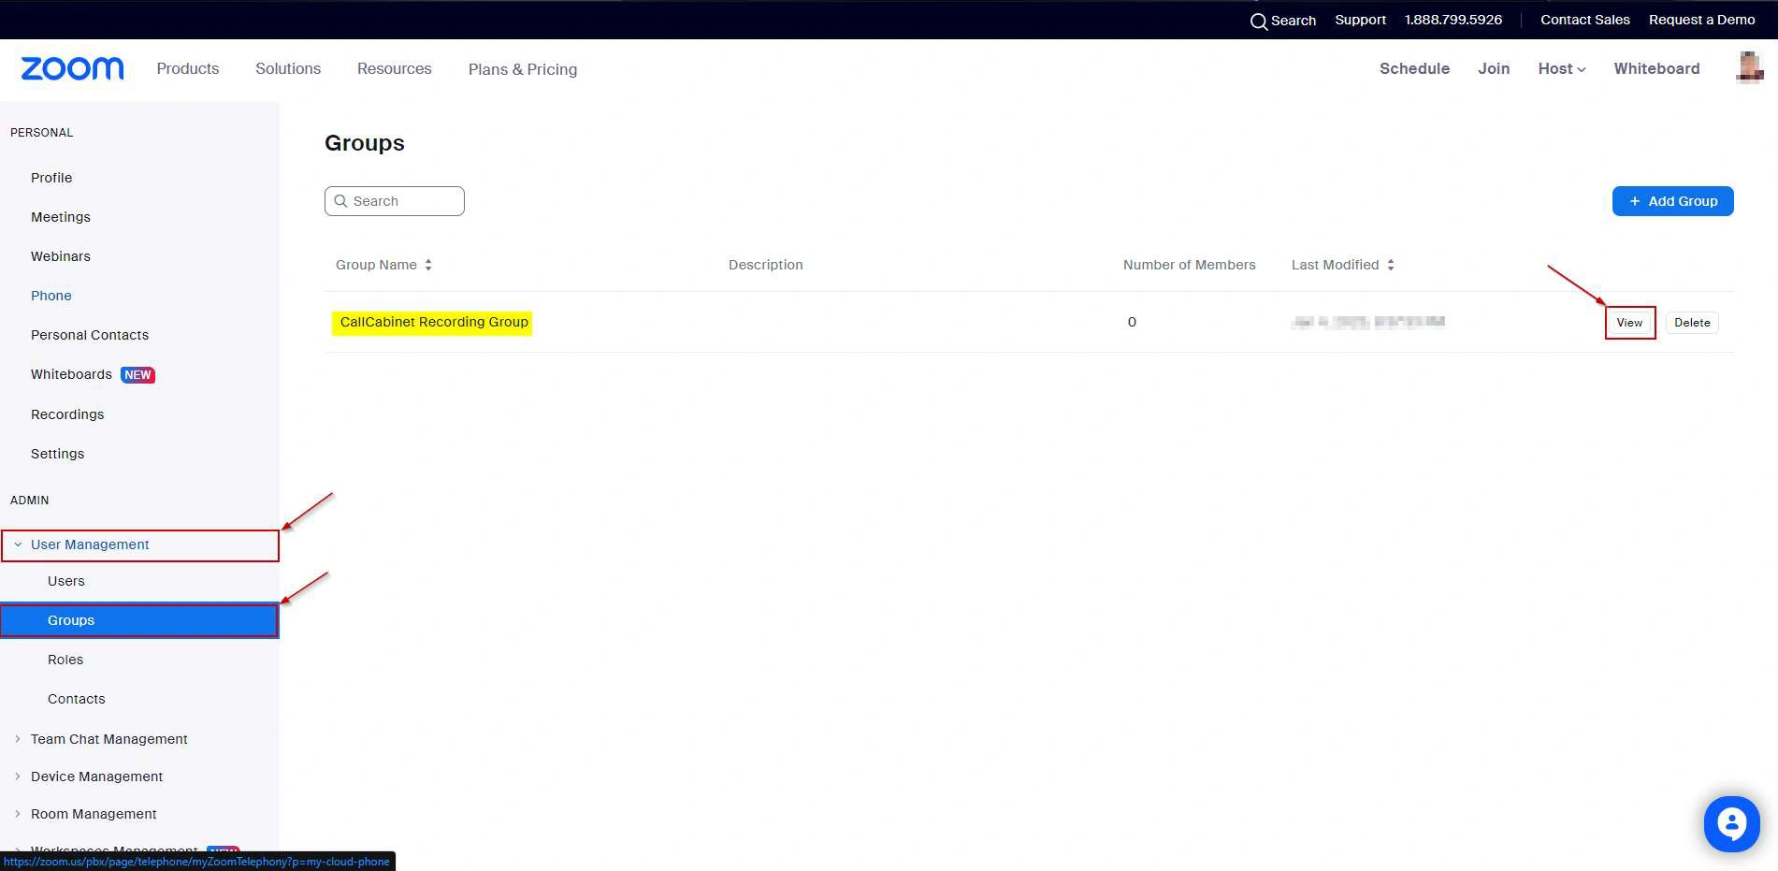The width and height of the screenshot is (1778, 871).
Task: Open Personal Contacts in the sidebar
Action: click(90, 335)
